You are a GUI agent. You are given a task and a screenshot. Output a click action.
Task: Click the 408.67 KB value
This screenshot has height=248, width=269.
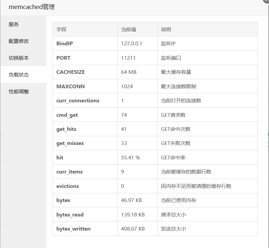[133, 229]
